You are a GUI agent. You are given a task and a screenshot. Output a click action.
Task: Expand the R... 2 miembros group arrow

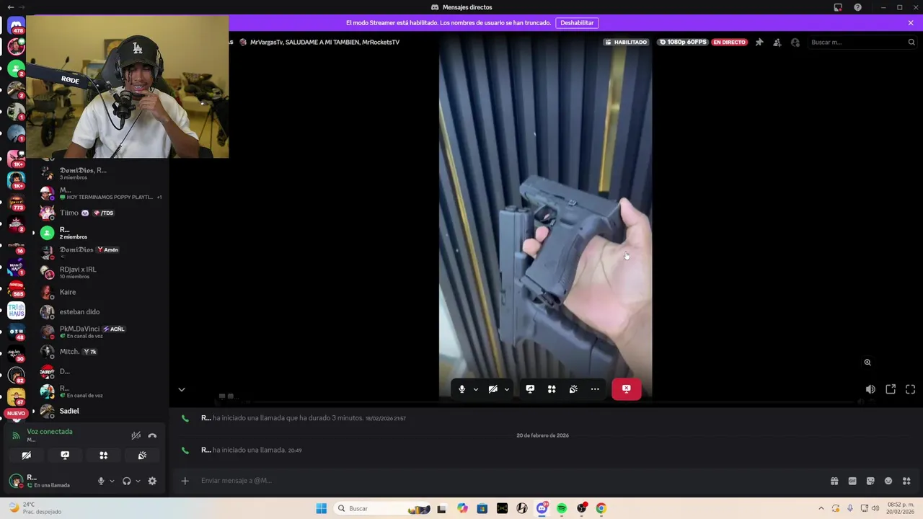pyautogui.click(x=33, y=233)
